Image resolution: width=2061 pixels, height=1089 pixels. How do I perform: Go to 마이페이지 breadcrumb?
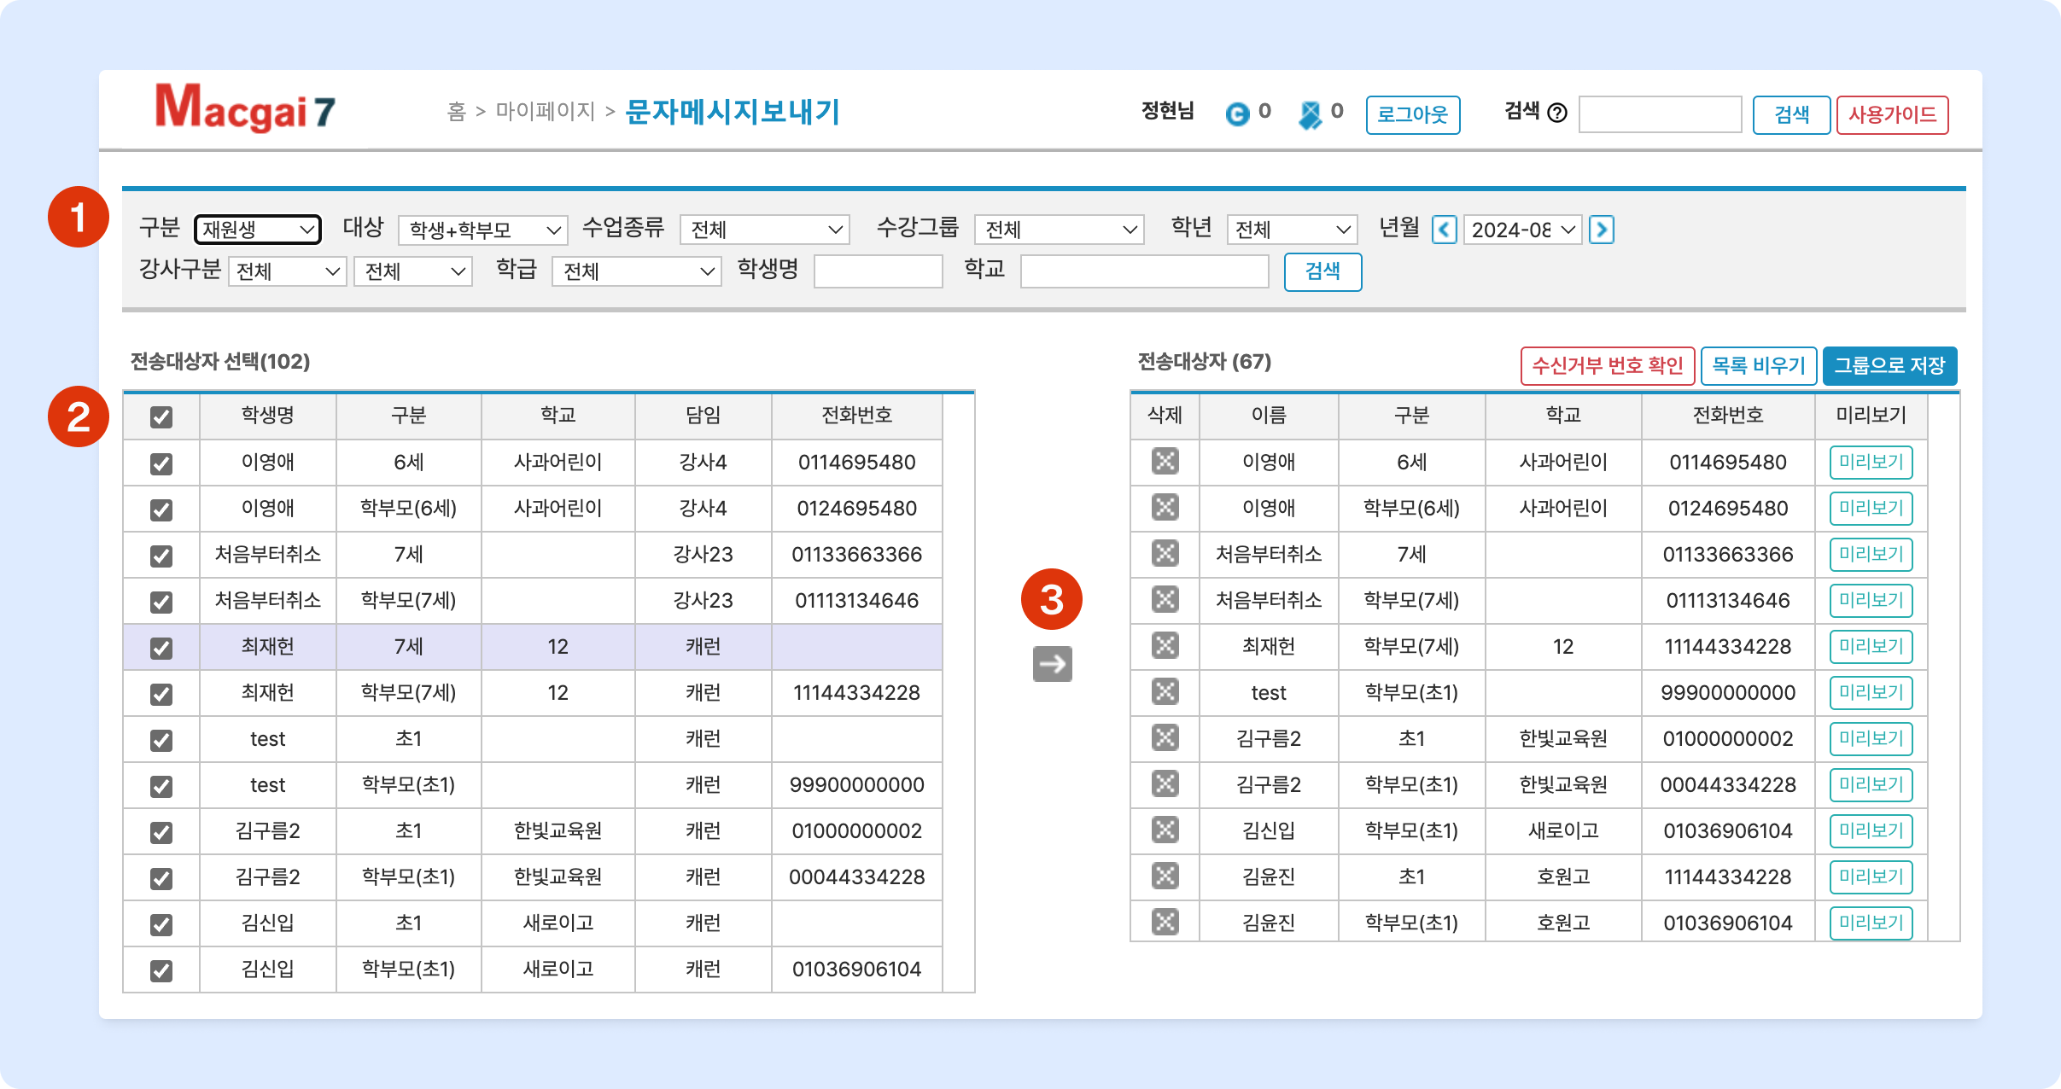(545, 112)
